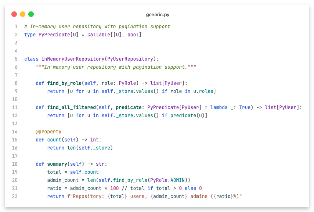Click line number 22

tap(15, 196)
